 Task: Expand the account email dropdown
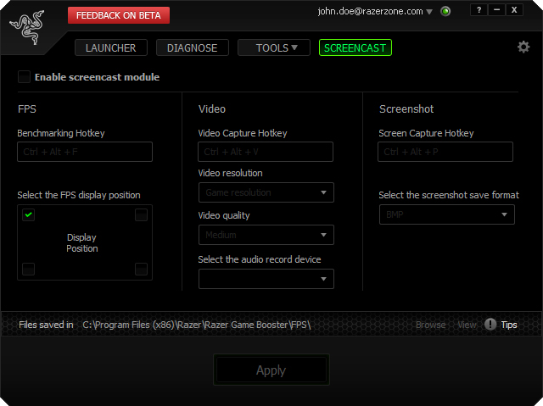429,12
